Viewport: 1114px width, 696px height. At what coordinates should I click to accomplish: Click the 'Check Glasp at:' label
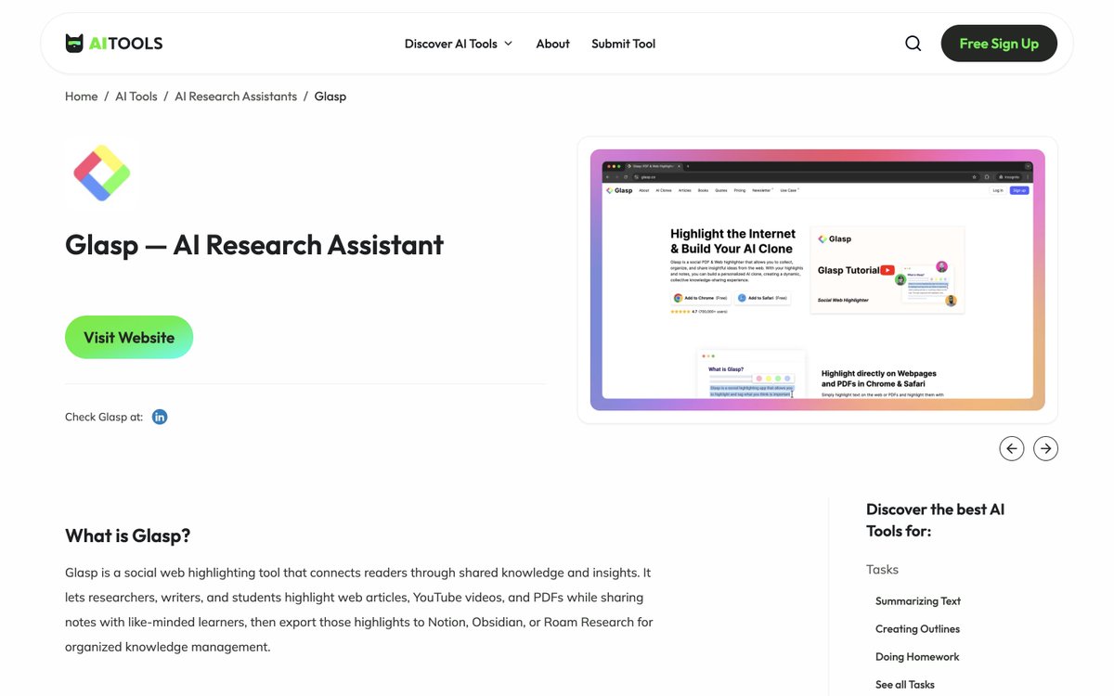104,417
